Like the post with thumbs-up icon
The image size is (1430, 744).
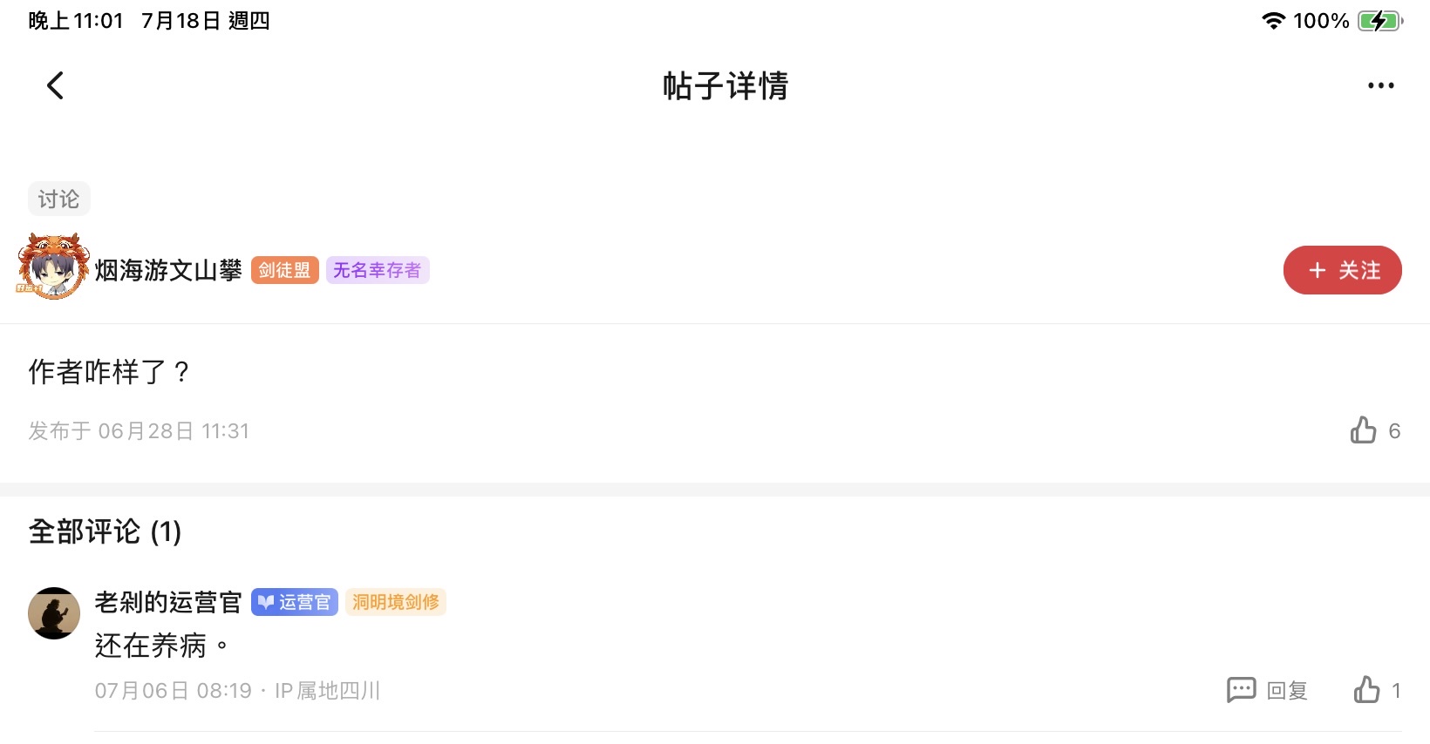coord(1364,430)
